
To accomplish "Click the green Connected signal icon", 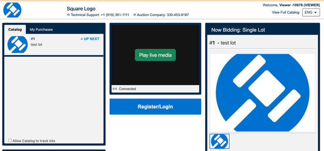I will click(115, 89).
